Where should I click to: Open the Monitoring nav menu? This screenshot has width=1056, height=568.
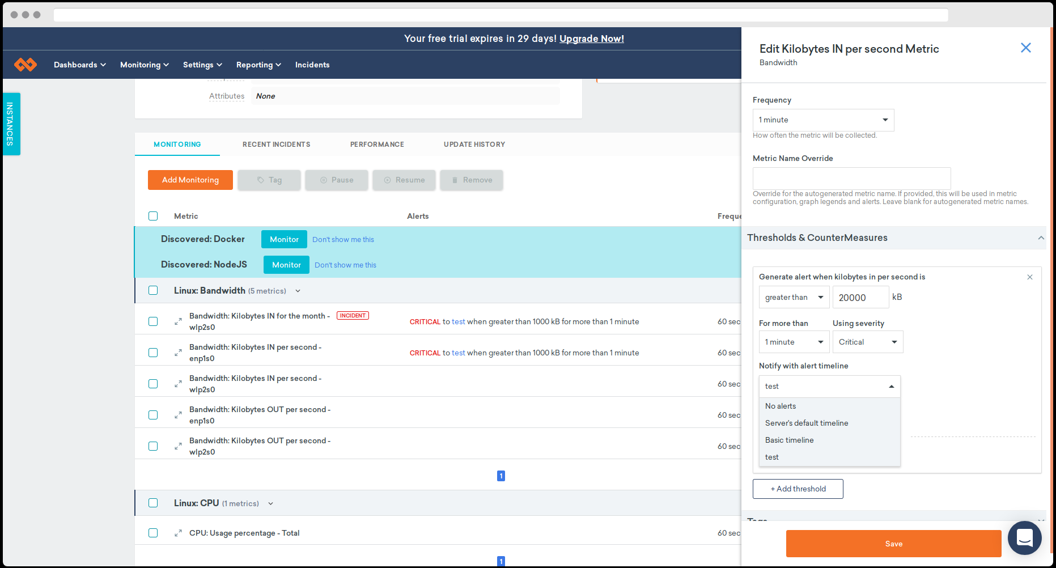[x=145, y=65]
